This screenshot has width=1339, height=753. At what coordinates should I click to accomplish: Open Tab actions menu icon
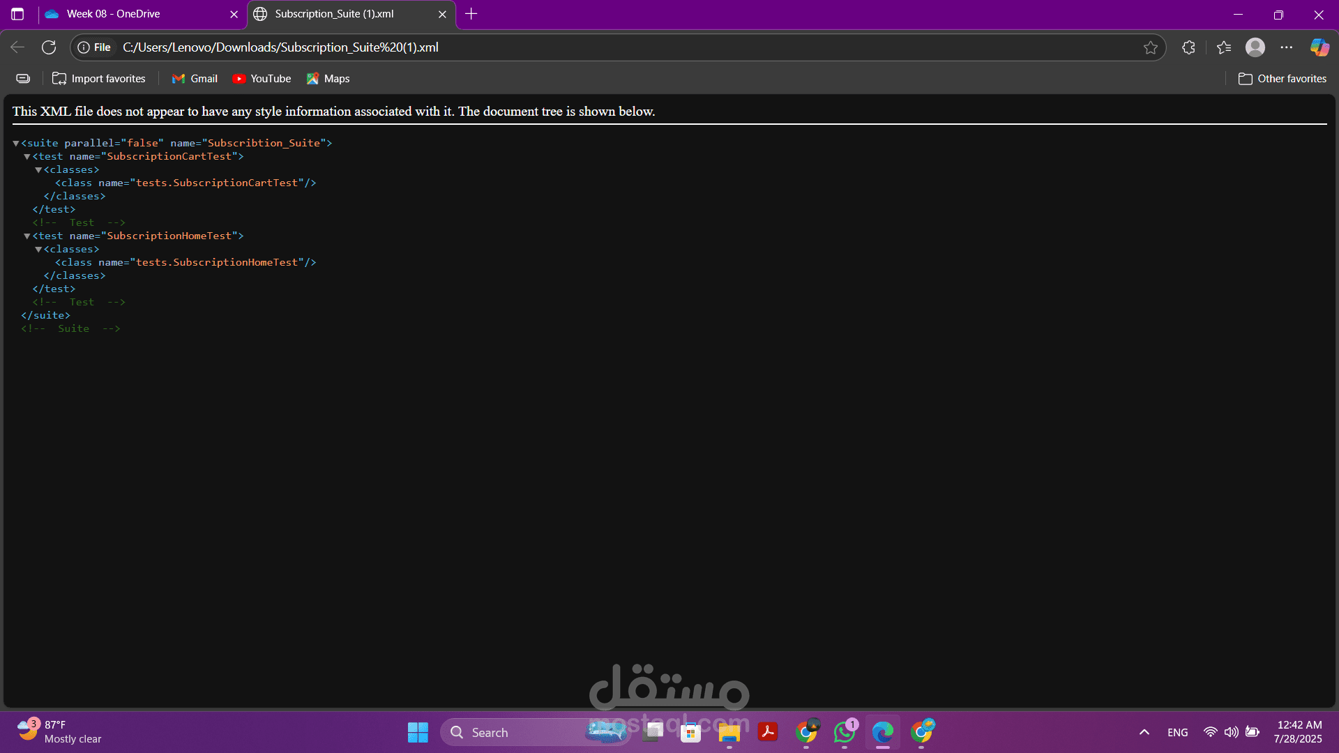17,14
